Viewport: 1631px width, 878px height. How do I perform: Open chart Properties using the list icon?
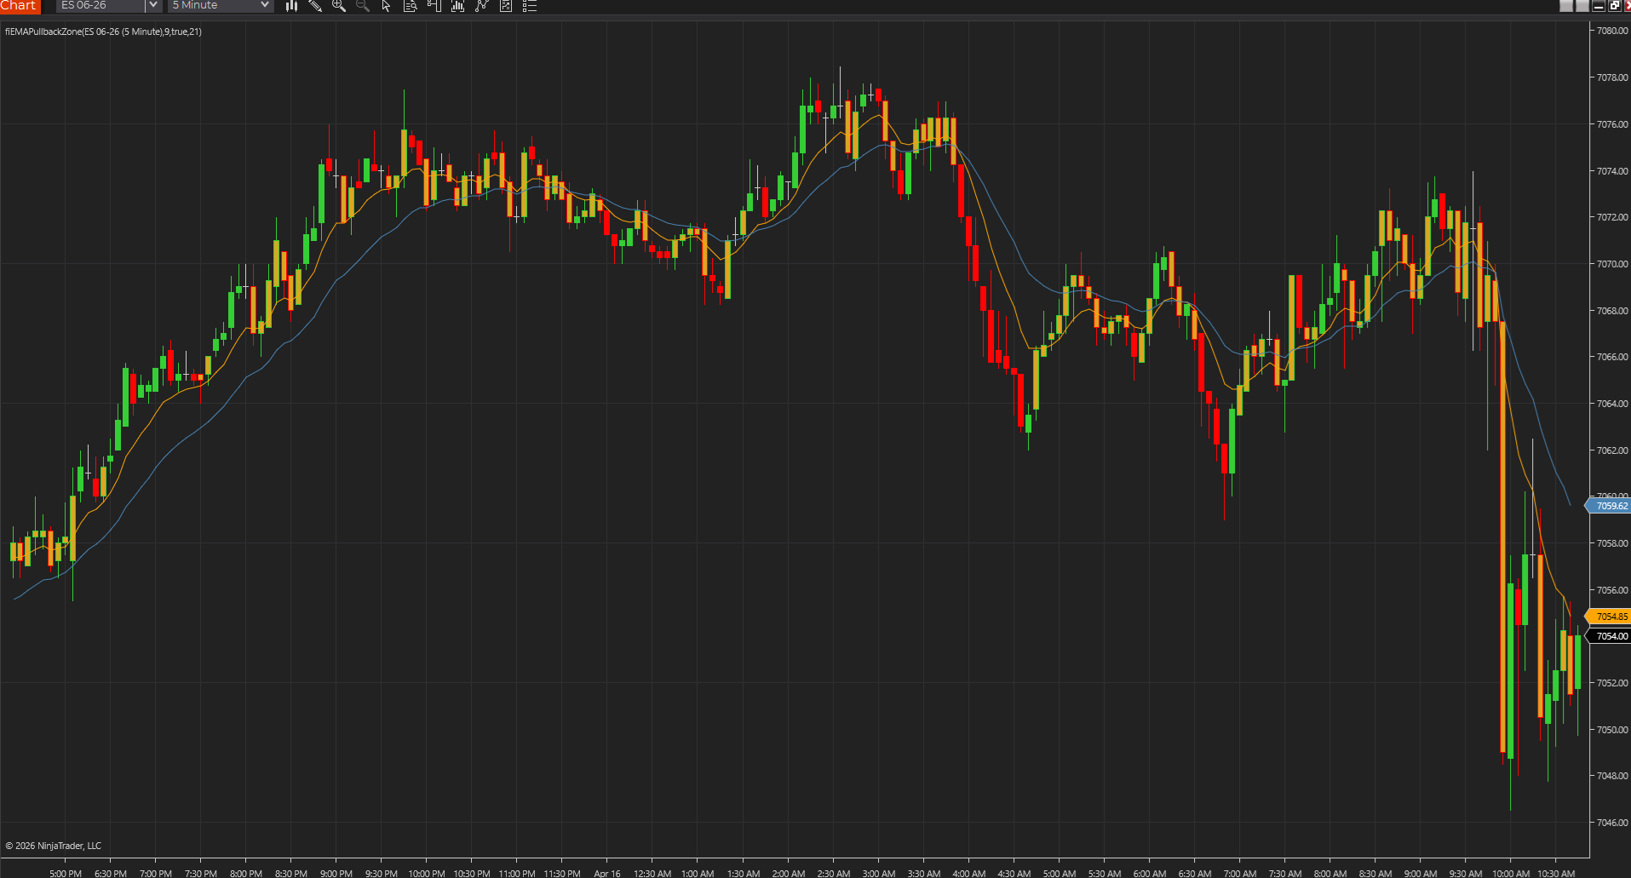pos(529,6)
